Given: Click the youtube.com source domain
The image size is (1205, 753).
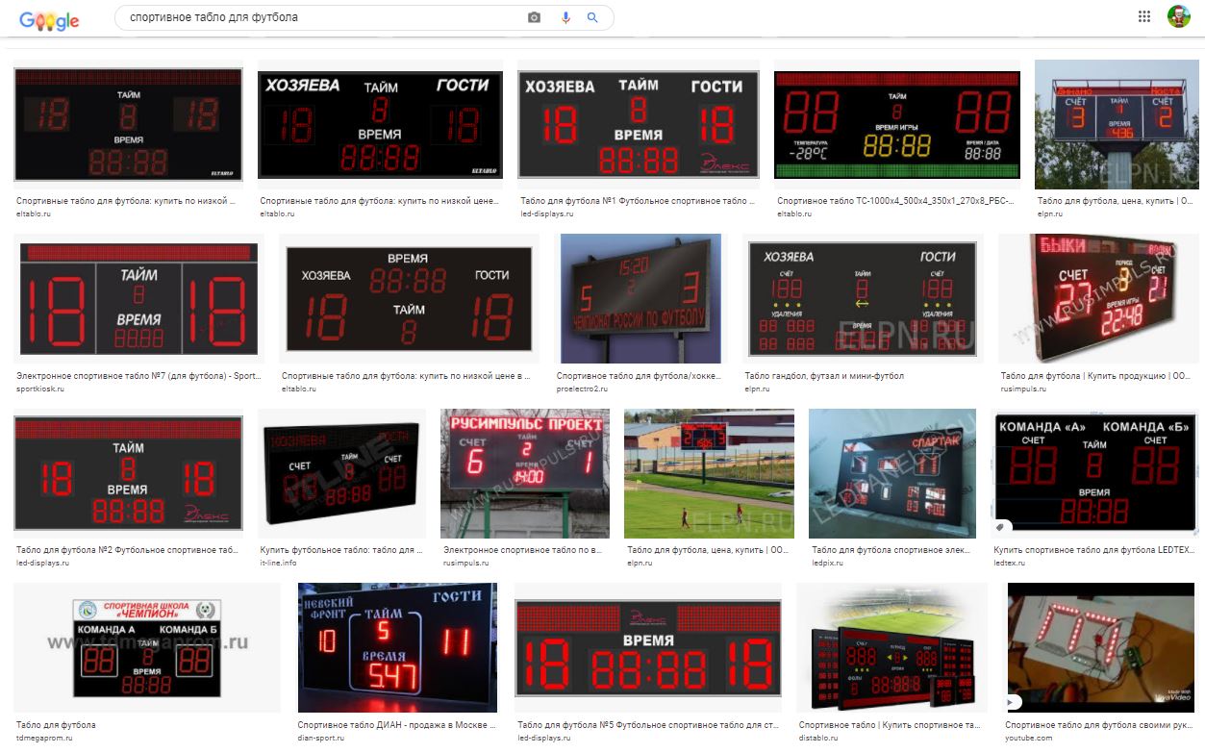Looking at the screenshot, I should point(1028,738).
